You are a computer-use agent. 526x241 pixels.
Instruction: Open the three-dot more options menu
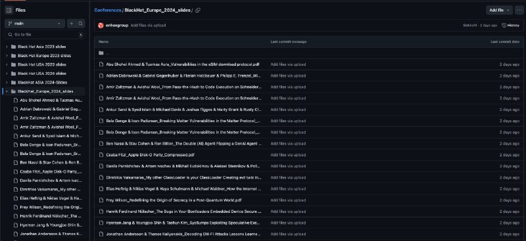pyautogui.click(x=519, y=10)
